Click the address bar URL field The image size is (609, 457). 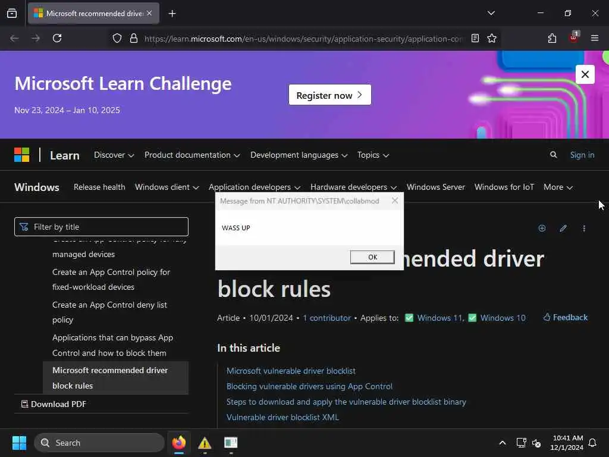303,39
